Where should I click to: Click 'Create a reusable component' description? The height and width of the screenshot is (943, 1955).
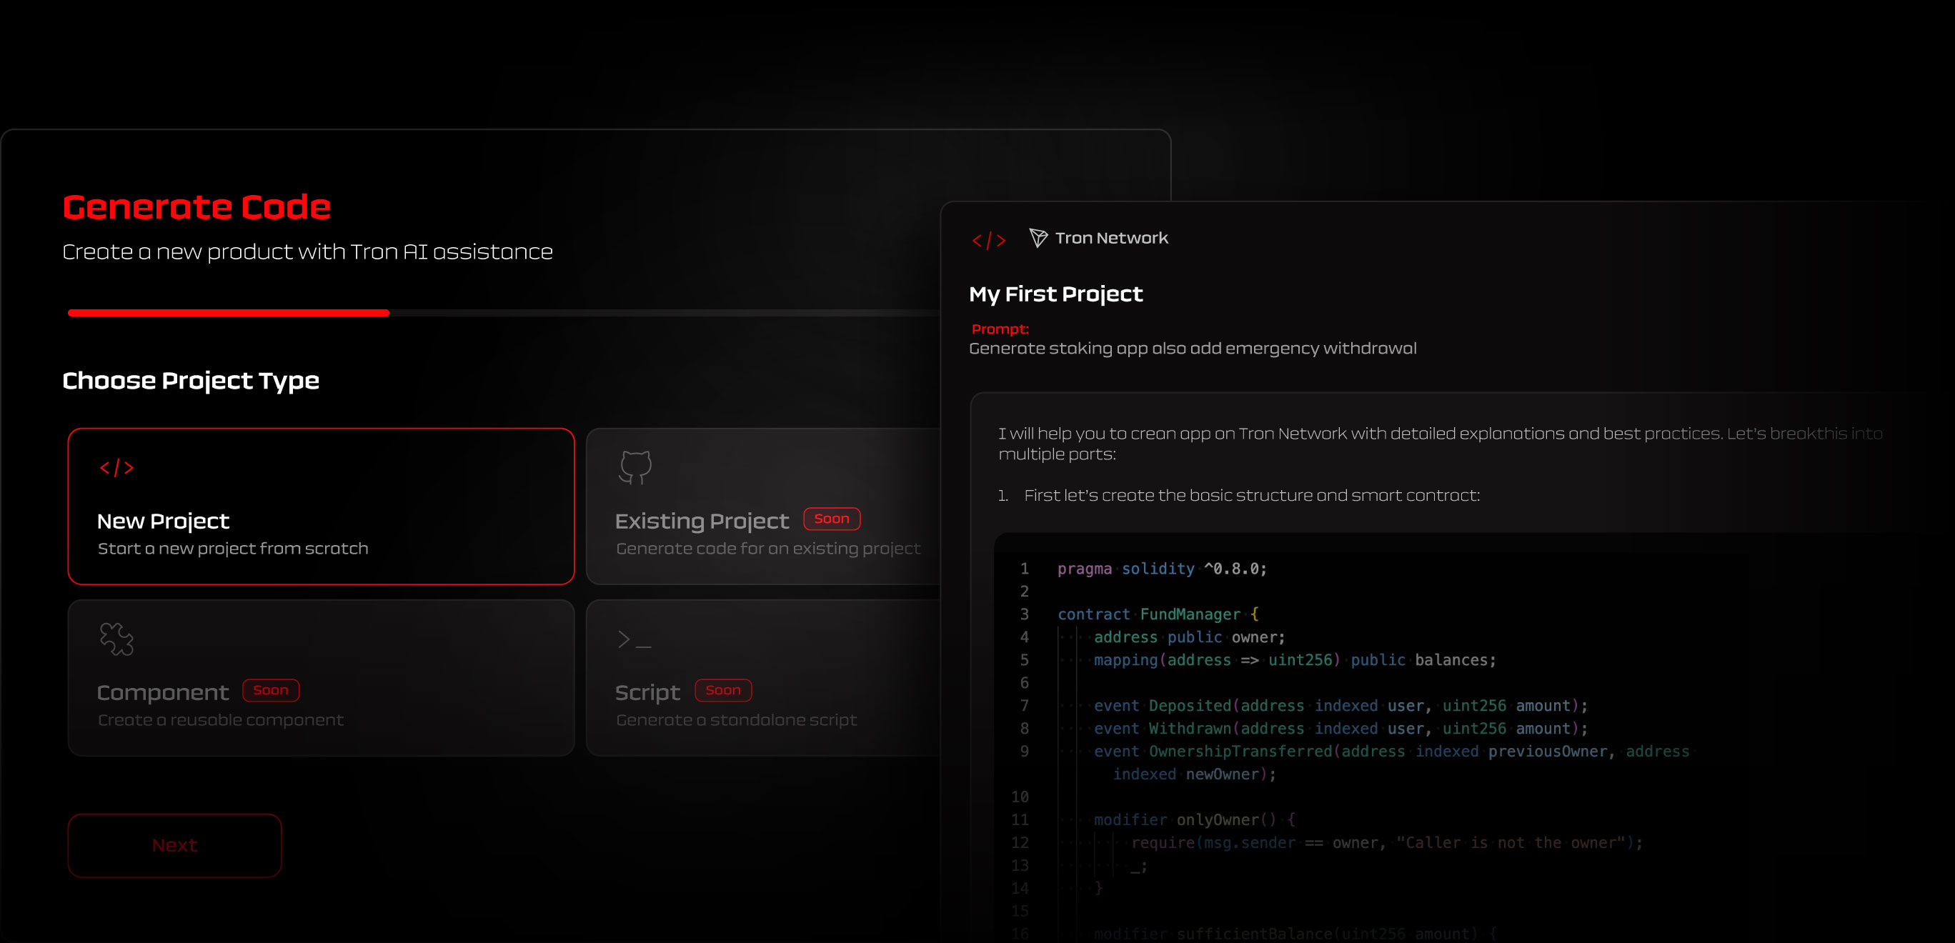220,720
